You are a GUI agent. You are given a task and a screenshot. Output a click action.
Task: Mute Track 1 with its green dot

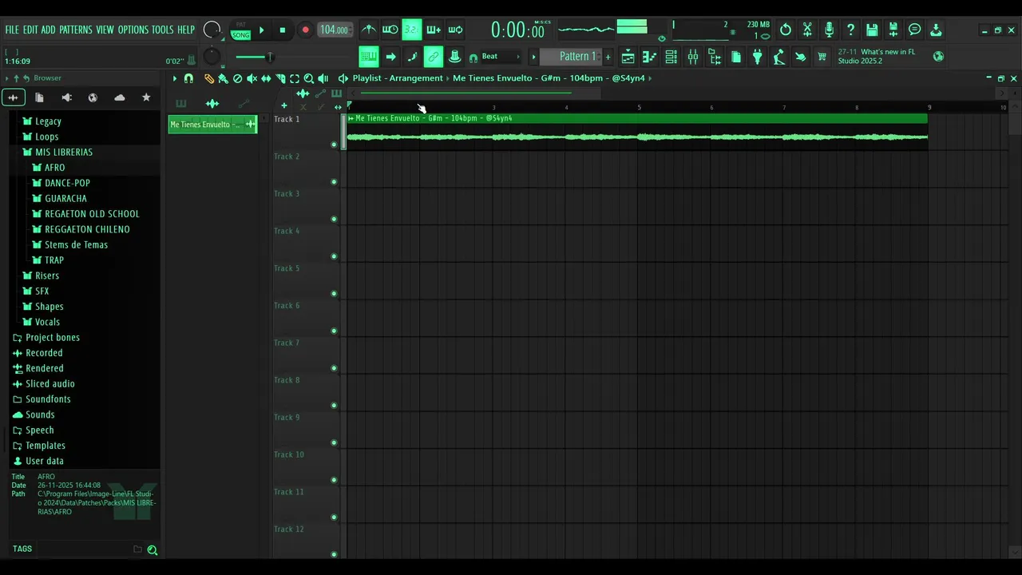334,145
